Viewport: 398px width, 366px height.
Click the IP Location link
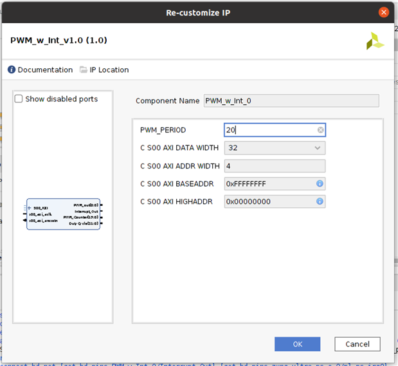click(109, 69)
